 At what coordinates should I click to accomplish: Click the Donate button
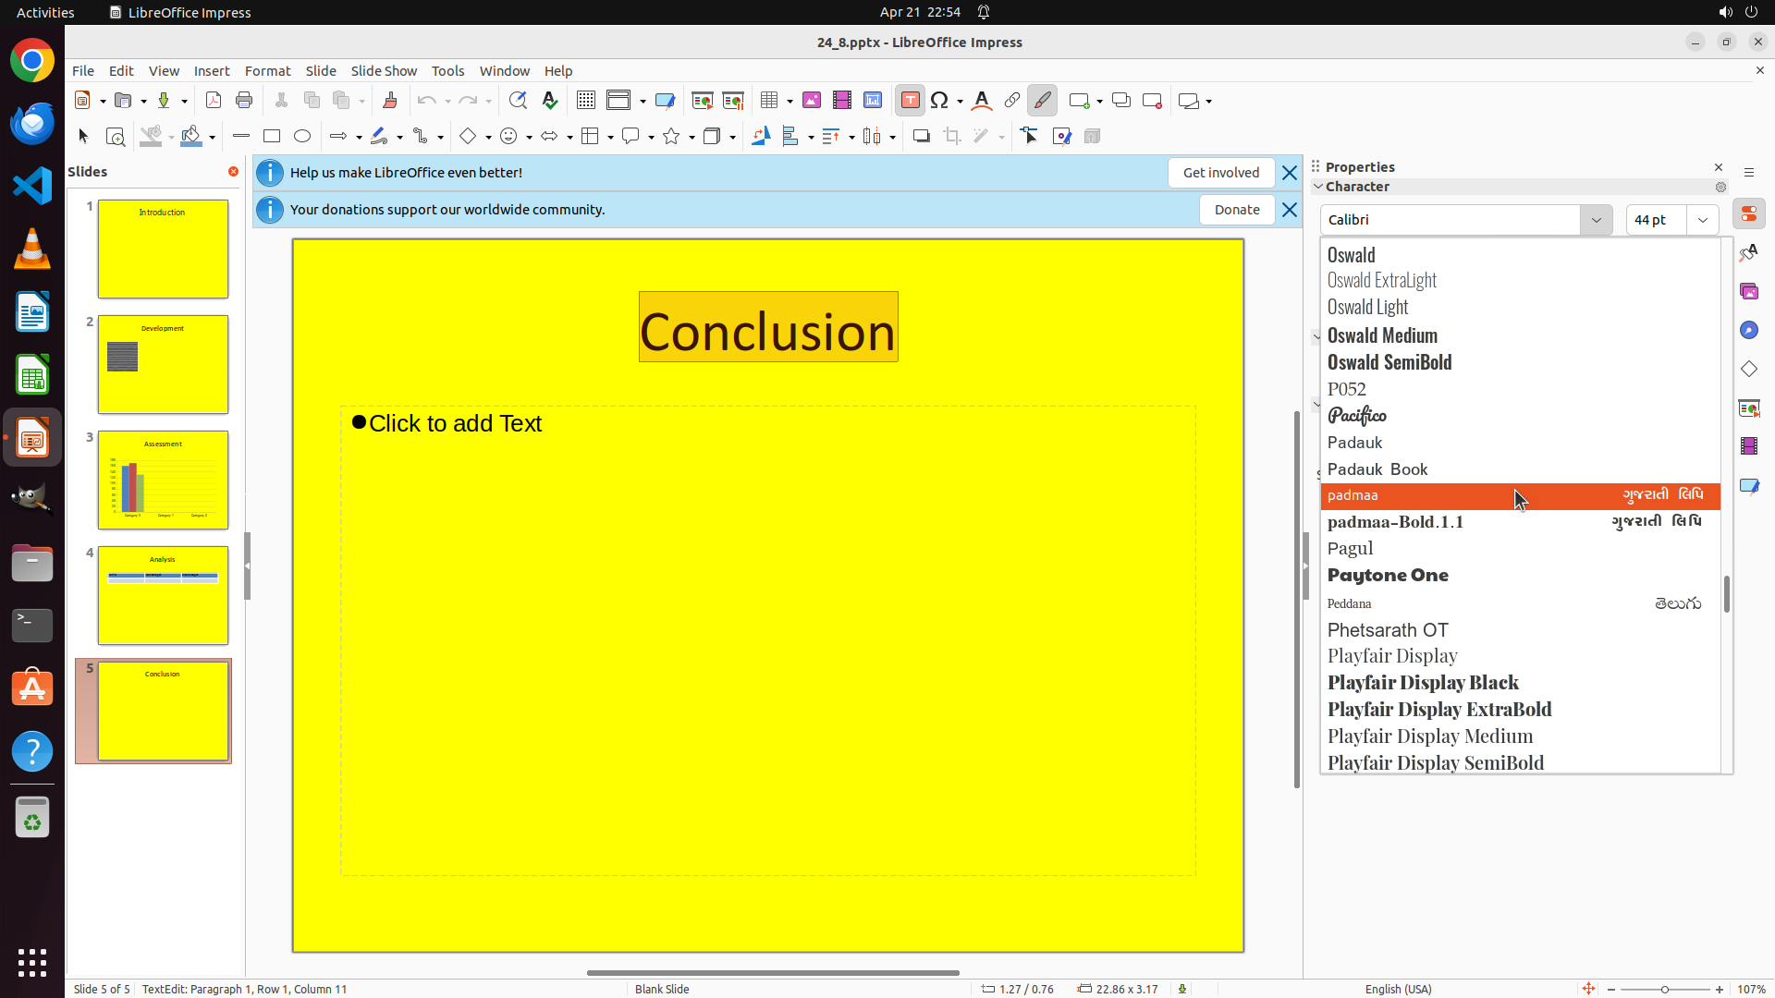click(1236, 210)
